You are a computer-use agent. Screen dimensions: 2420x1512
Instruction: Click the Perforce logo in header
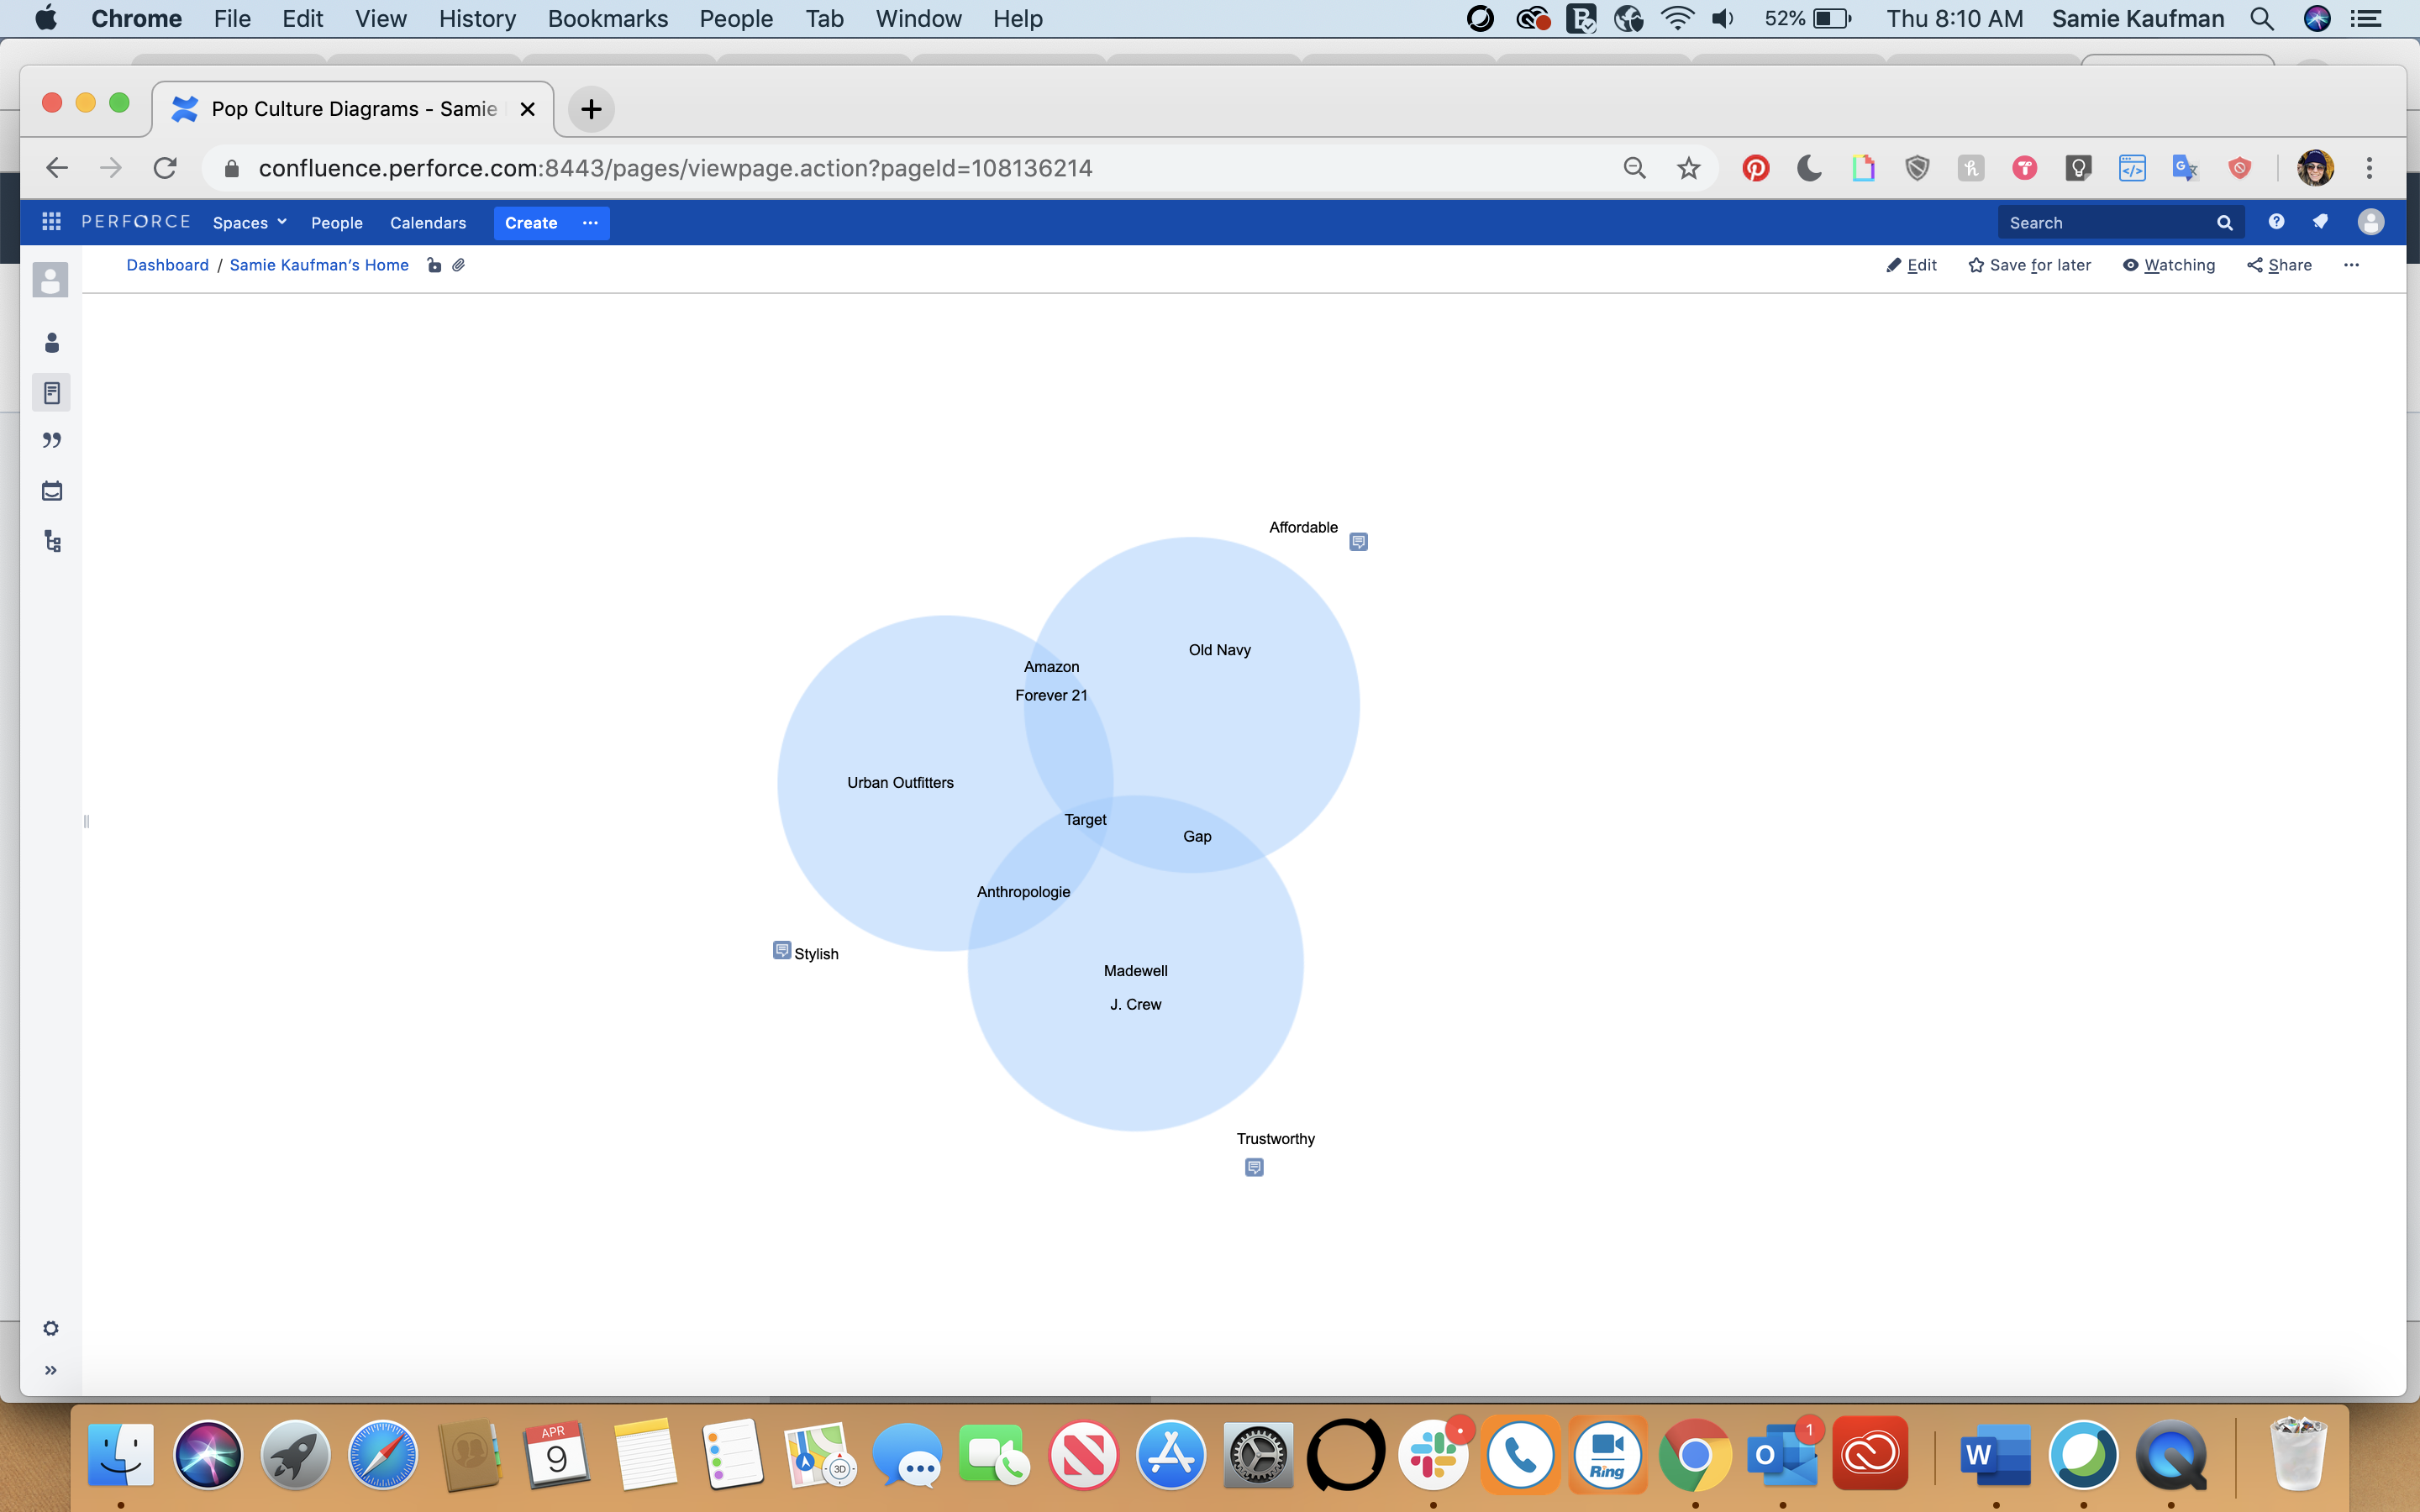pyautogui.click(x=136, y=222)
